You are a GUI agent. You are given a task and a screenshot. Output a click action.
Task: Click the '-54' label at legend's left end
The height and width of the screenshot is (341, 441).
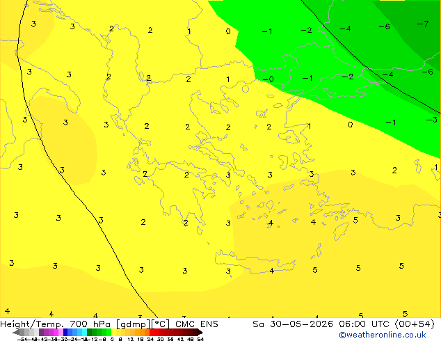[x=22, y=340]
